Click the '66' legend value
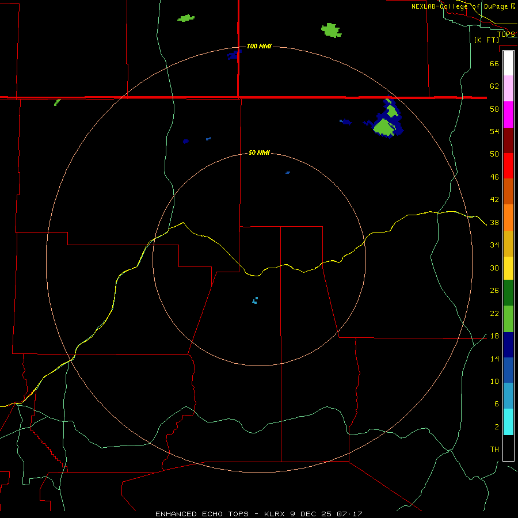The image size is (518, 518). (494, 63)
